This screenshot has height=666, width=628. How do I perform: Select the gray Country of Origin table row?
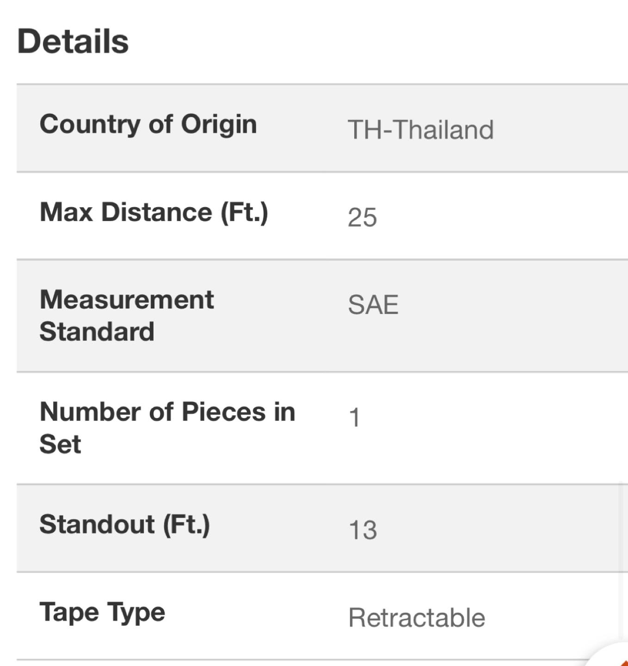(x=322, y=128)
